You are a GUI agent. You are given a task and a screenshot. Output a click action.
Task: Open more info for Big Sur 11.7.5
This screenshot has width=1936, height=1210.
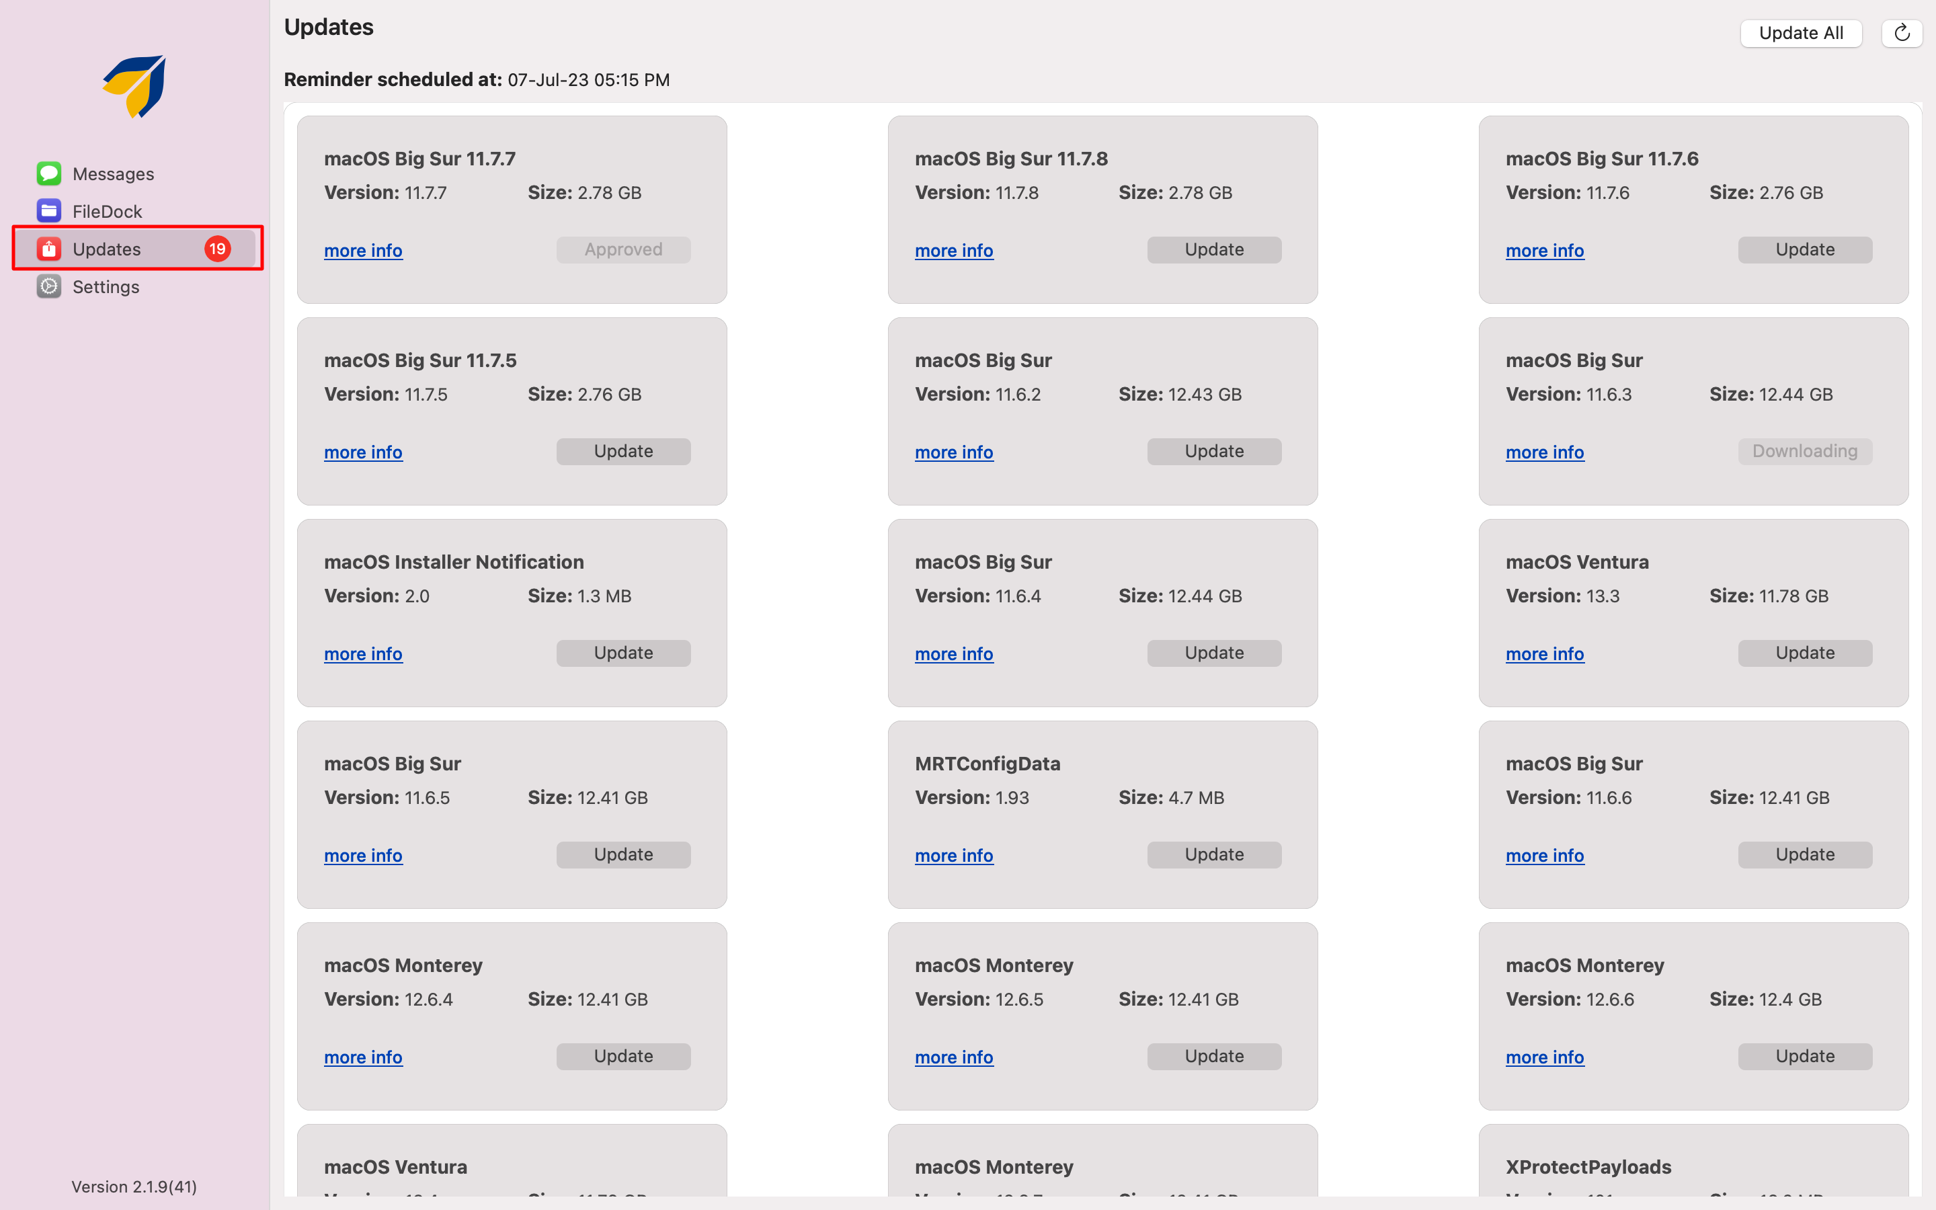[x=363, y=452]
